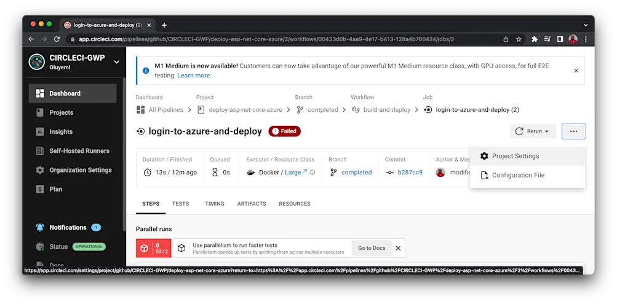The height and width of the screenshot is (304, 617).
Task: Open the completed branch link in details
Action: [x=357, y=173]
